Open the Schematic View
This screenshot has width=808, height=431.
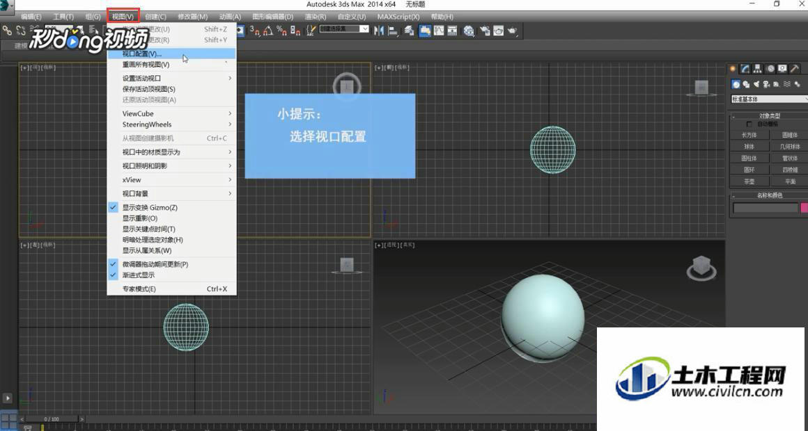453,31
